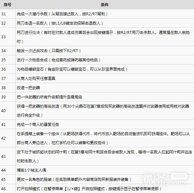Click the 条件 column header
This screenshot has width=194, height=193.
pyautogui.click(x=105, y=4)
